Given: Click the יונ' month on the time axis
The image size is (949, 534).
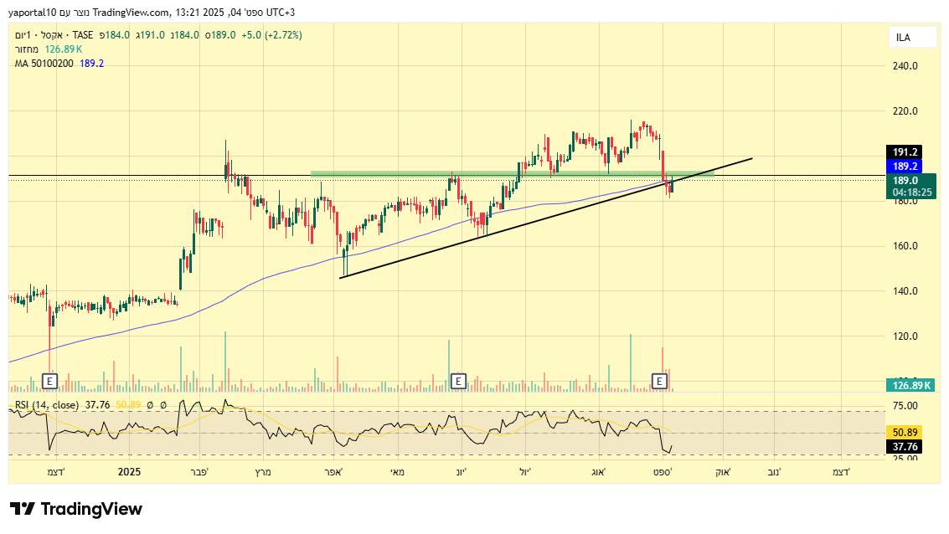Looking at the screenshot, I should click(462, 472).
